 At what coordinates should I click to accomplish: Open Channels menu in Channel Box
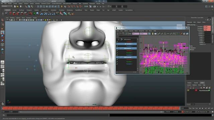coord(189,22)
